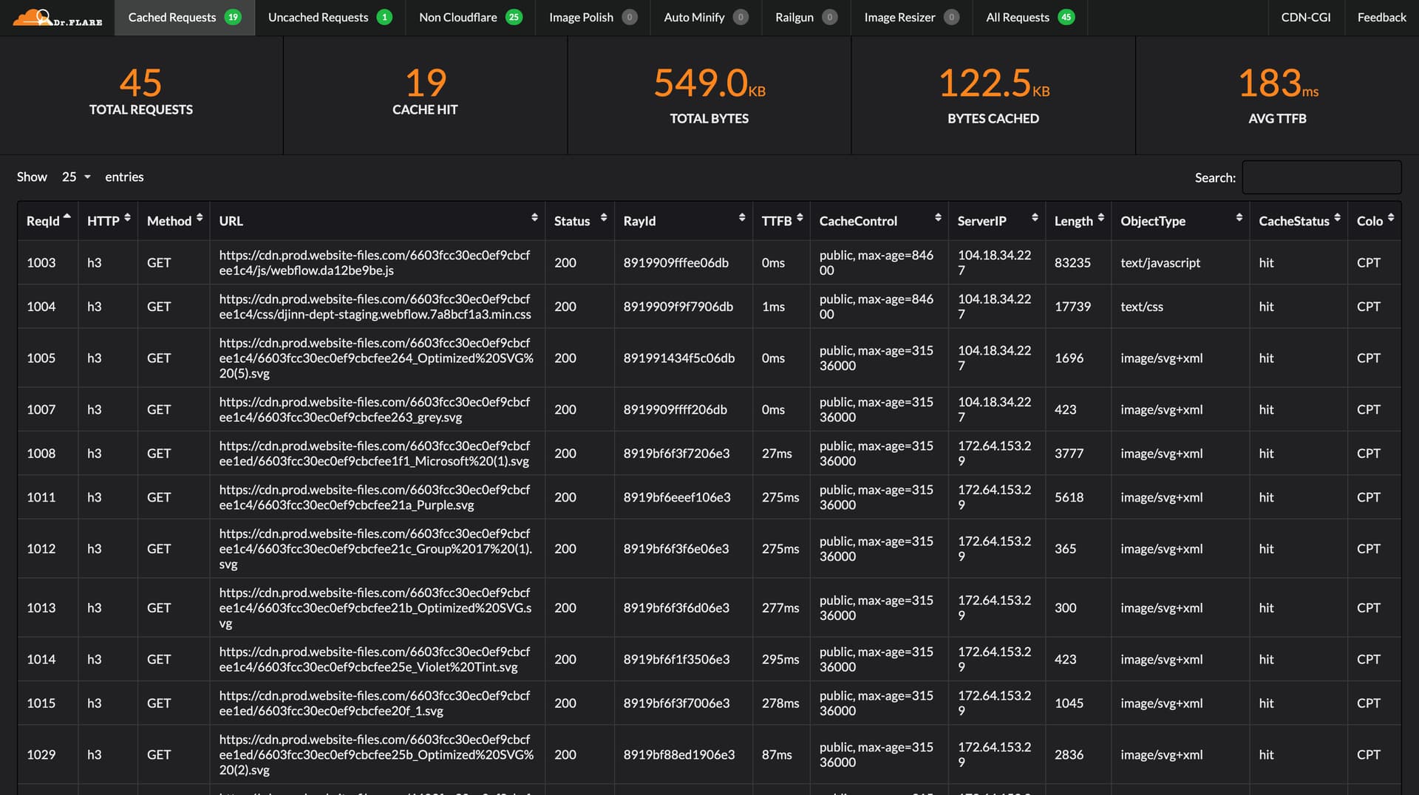Click inside the Search field
The image size is (1419, 795).
[1321, 177]
